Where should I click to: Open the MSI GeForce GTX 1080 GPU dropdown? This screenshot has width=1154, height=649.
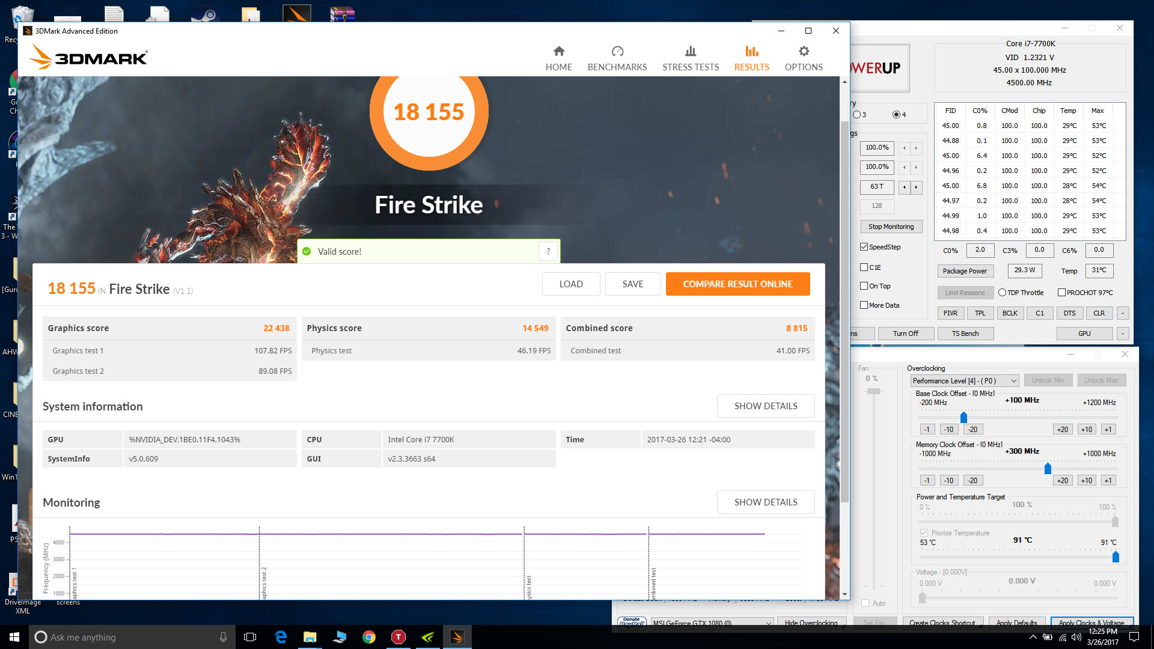click(711, 623)
